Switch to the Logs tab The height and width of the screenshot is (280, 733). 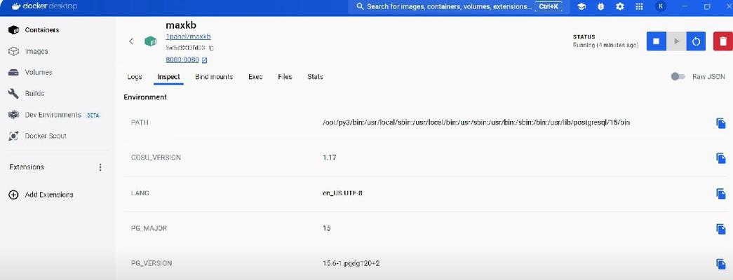pos(135,76)
